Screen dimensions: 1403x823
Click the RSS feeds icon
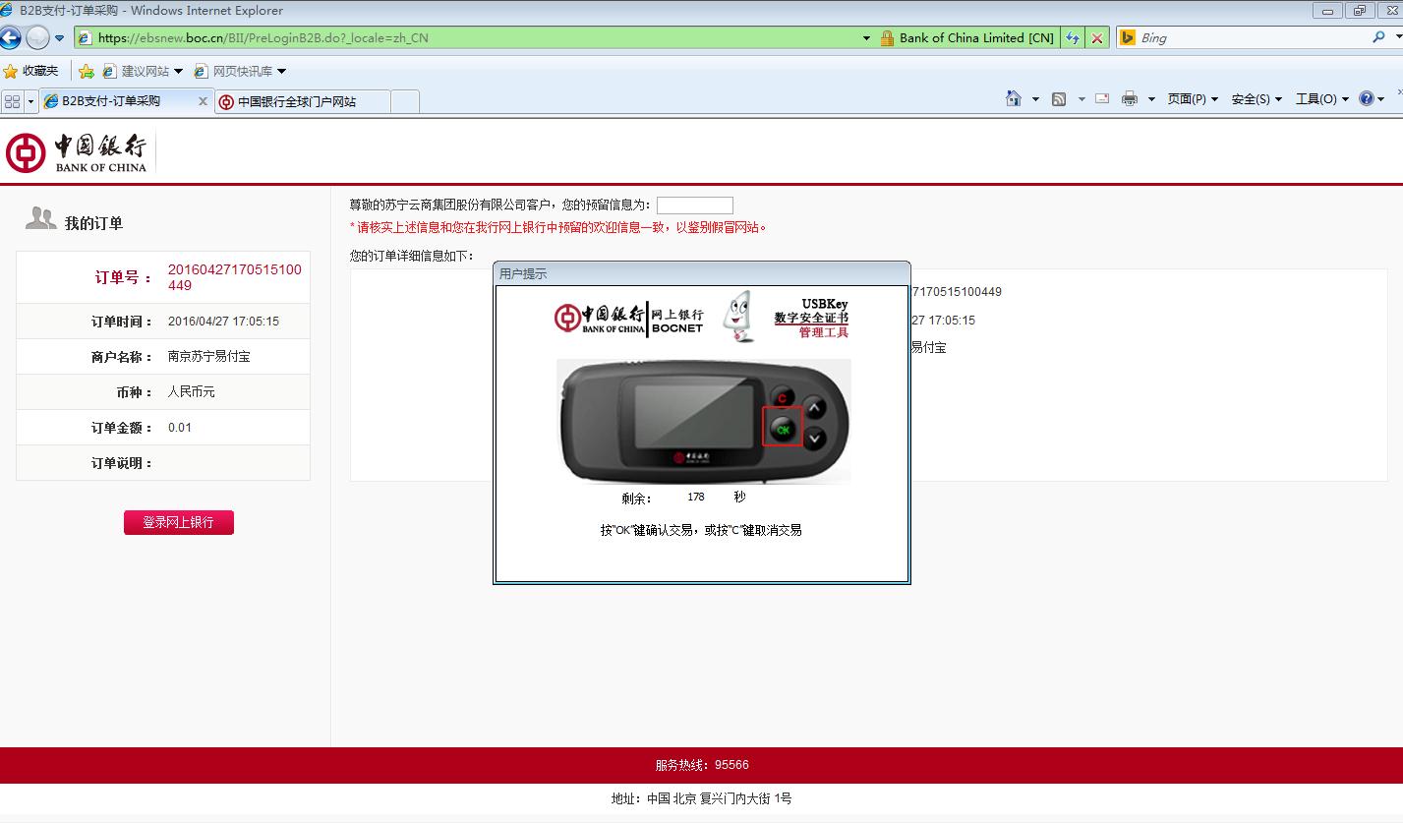point(1059,98)
